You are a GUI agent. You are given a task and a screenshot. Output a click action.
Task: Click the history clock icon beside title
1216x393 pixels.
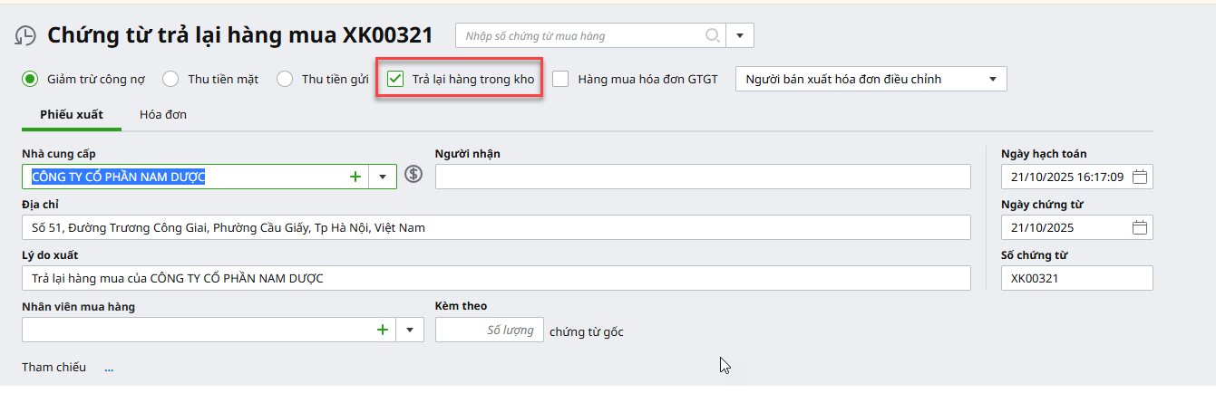(26, 36)
